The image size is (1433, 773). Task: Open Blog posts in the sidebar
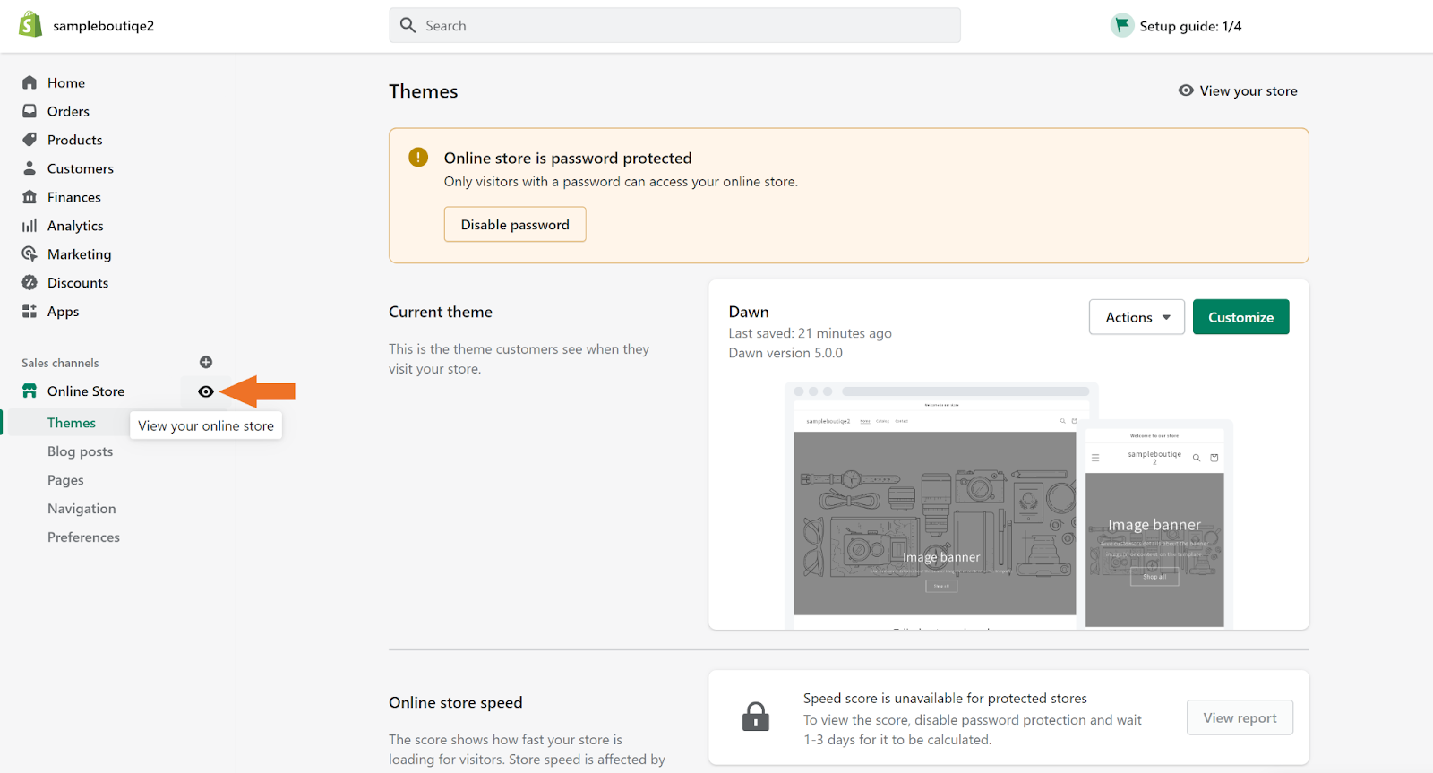[80, 451]
